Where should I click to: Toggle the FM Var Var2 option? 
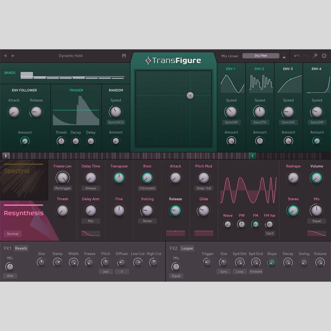point(270,233)
